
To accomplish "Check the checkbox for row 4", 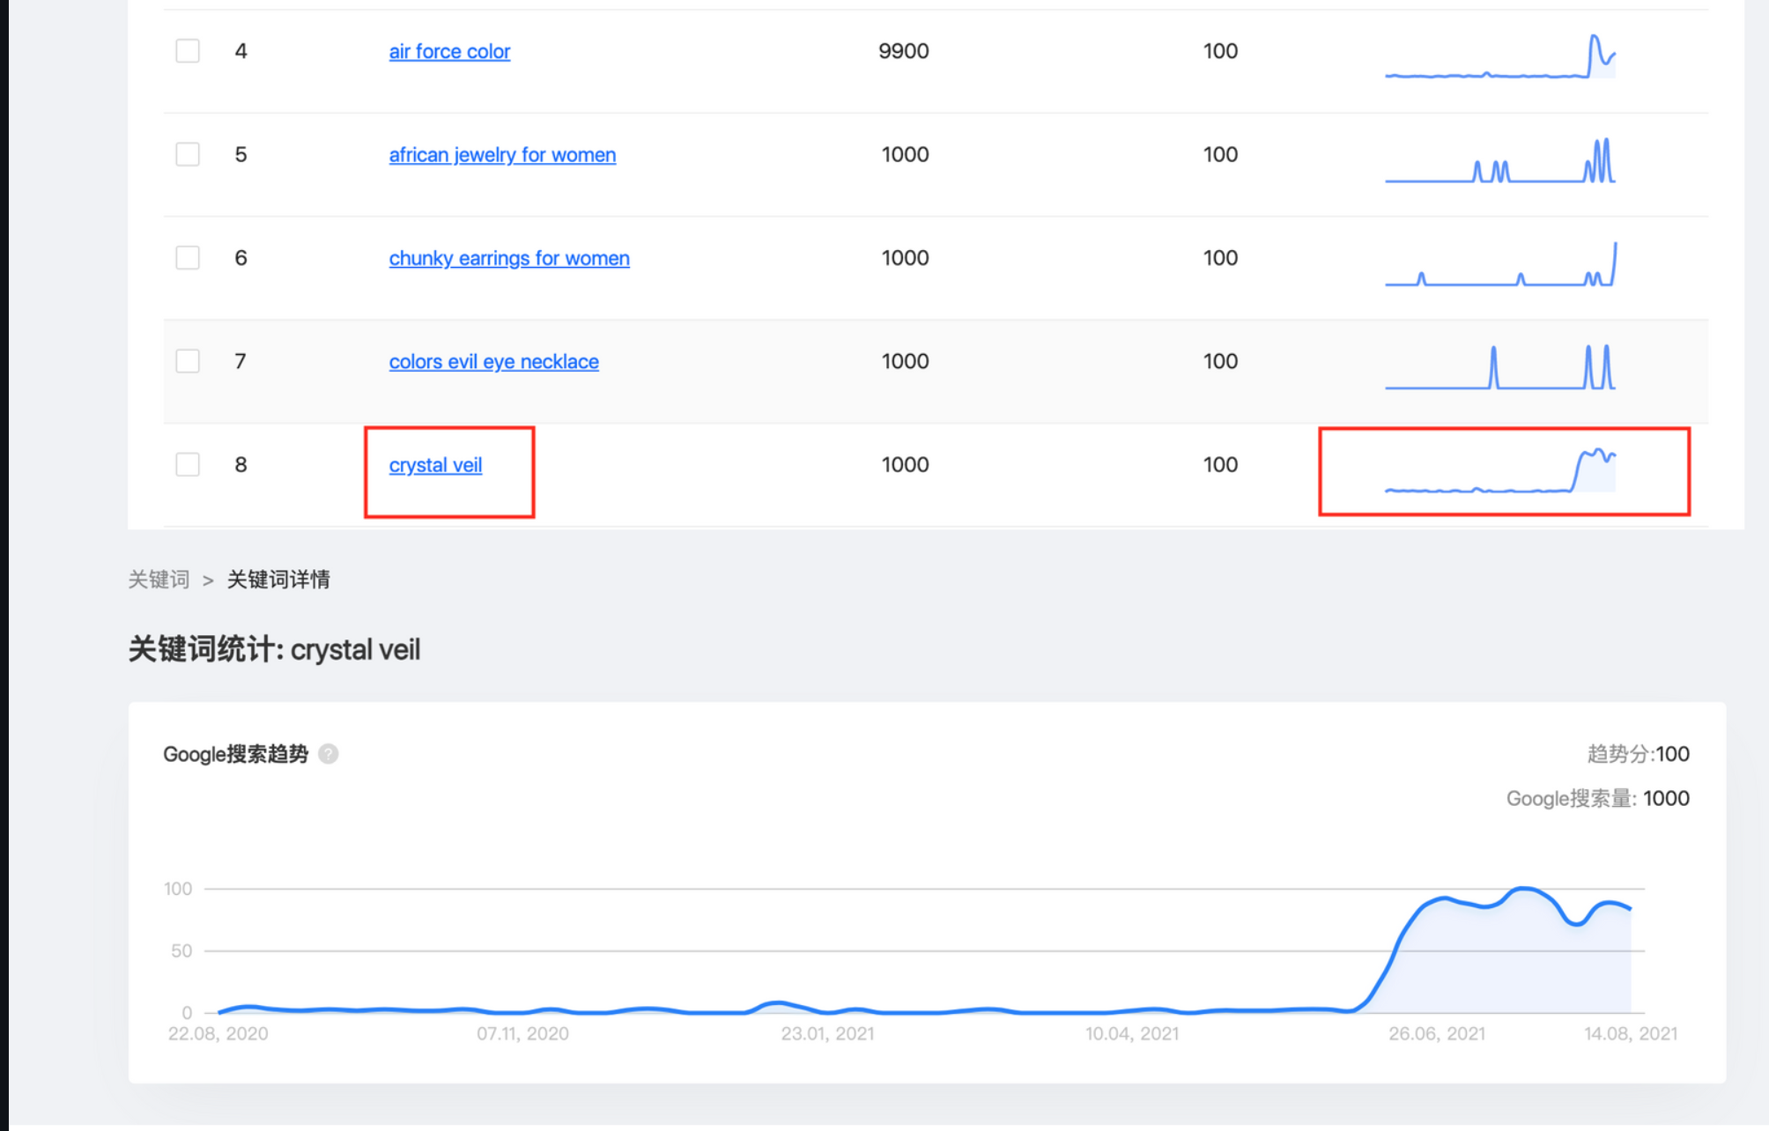I will coord(188,51).
